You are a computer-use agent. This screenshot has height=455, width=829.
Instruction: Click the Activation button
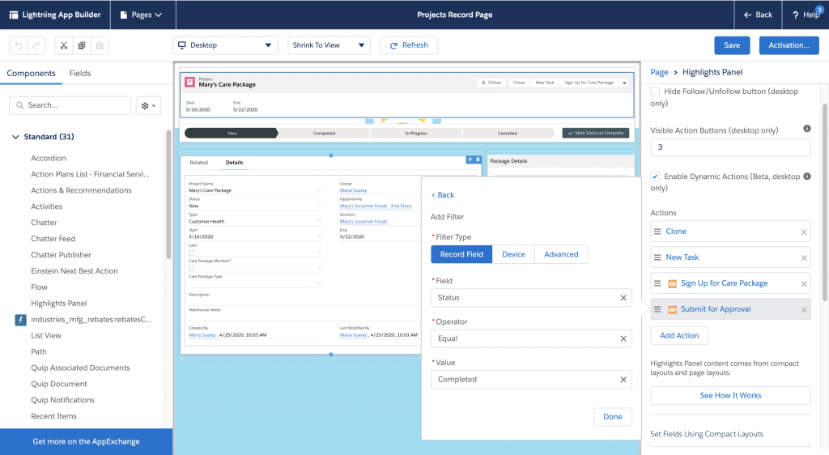tap(789, 45)
